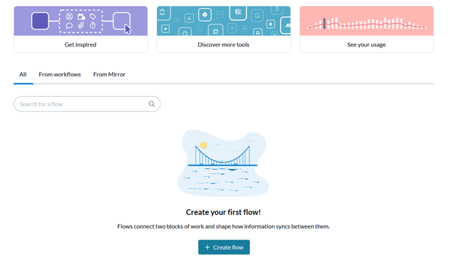Screen dimensions: 450x267
Task: Click the plus icon on Create flow
Action: (x=207, y=247)
